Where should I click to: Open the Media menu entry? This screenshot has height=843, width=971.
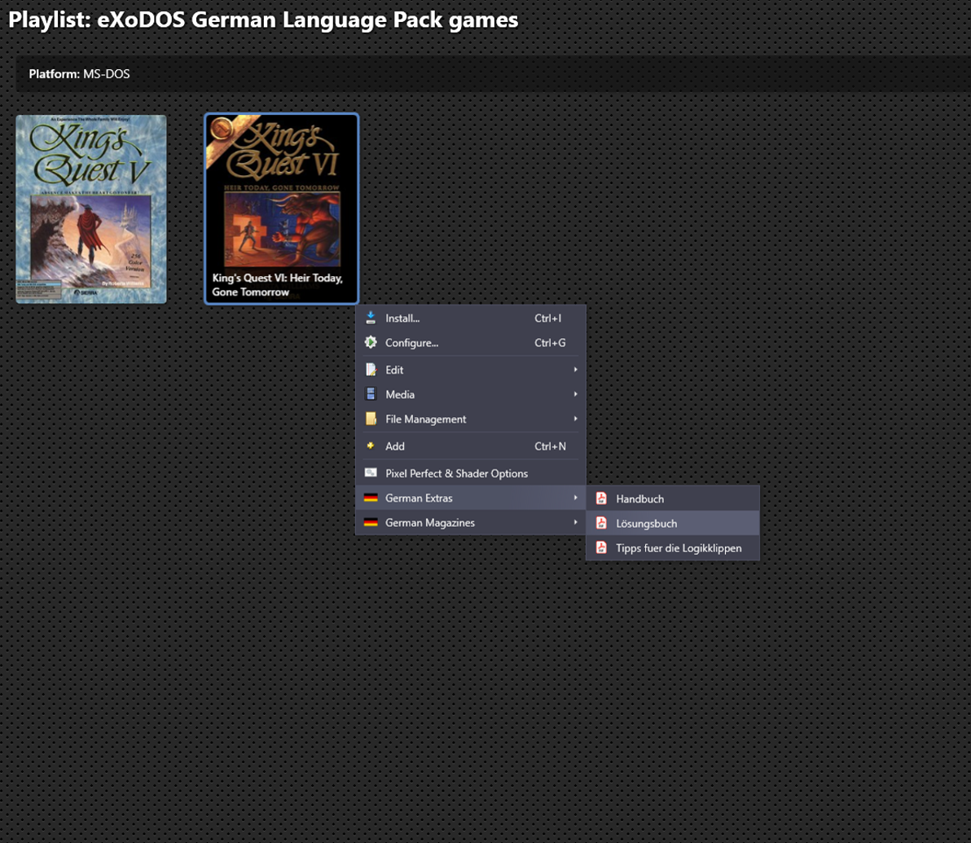tap(471, 394)
